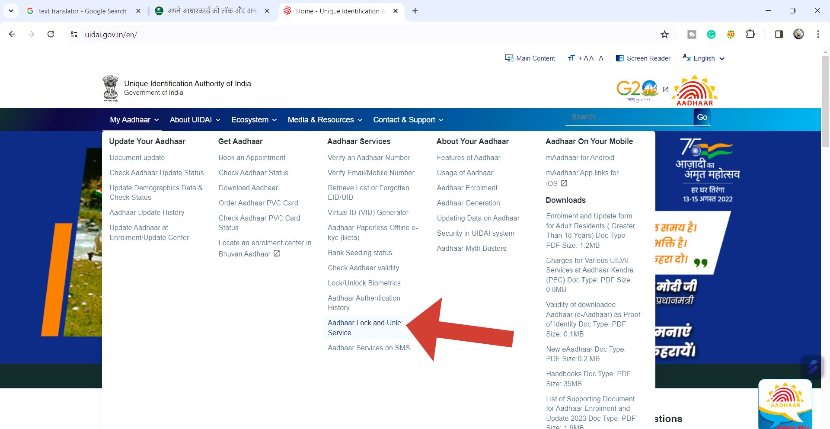
Task: Click the page vertical scrollbar
Action: pos(825,102)
